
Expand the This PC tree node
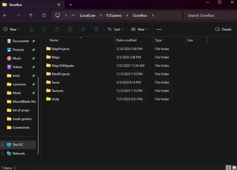click(2, 145)
